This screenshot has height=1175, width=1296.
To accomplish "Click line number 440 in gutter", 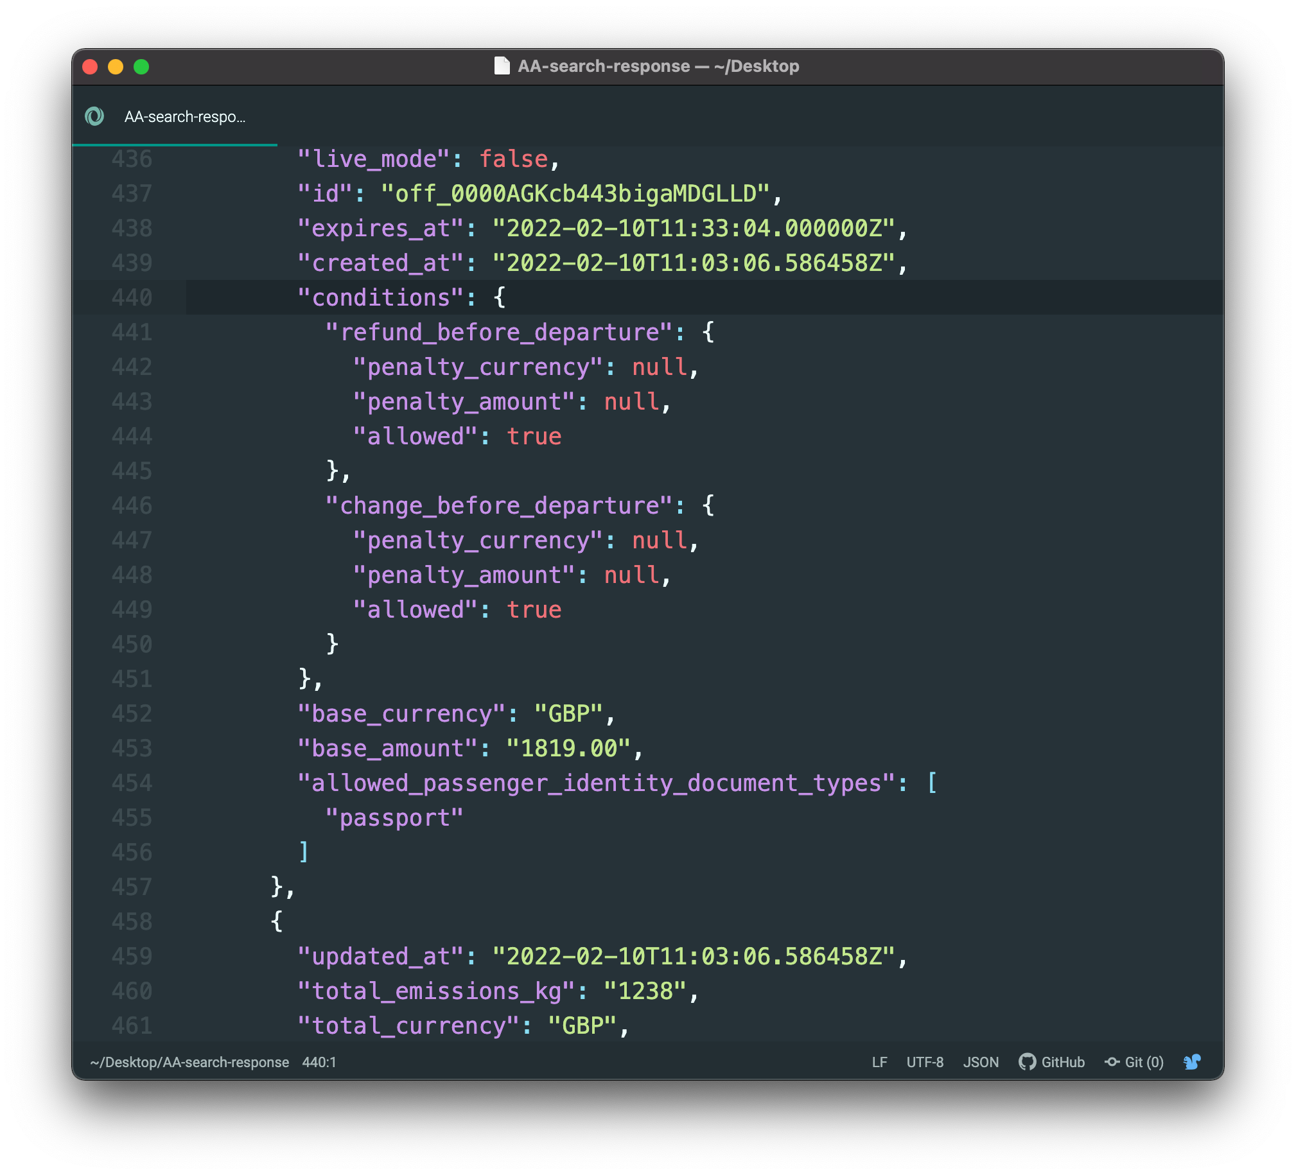I will pyautogui.click(x=132, y=298).
